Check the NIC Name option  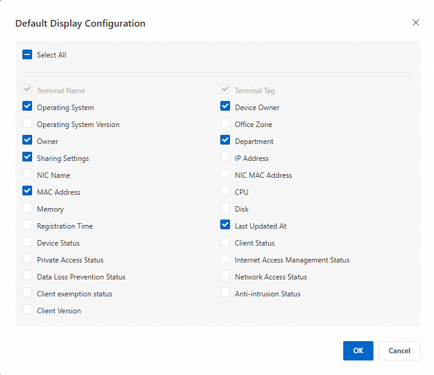27,175
